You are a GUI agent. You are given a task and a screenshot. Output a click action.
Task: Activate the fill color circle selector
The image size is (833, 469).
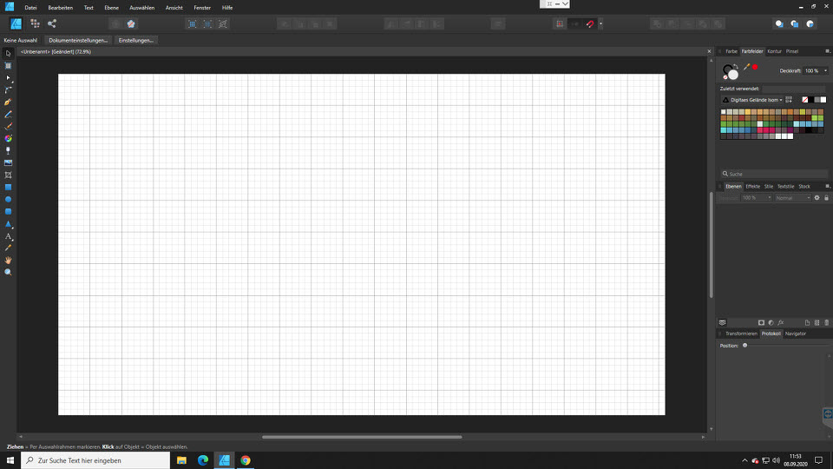click(734, 75)
